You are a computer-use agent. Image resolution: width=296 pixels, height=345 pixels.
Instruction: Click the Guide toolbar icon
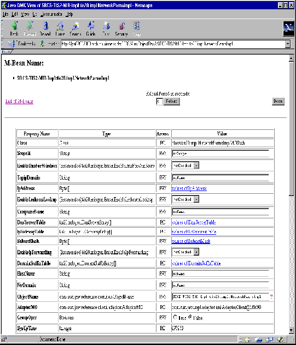91,28
